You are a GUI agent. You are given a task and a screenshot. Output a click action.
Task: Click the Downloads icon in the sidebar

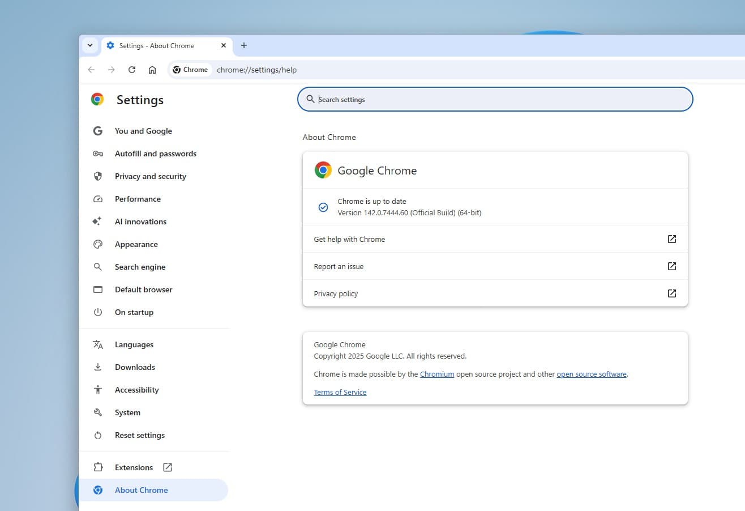pyautogui.click(x=98, y=367)
